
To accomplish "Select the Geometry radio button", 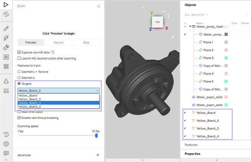I will tap(19, 78).
